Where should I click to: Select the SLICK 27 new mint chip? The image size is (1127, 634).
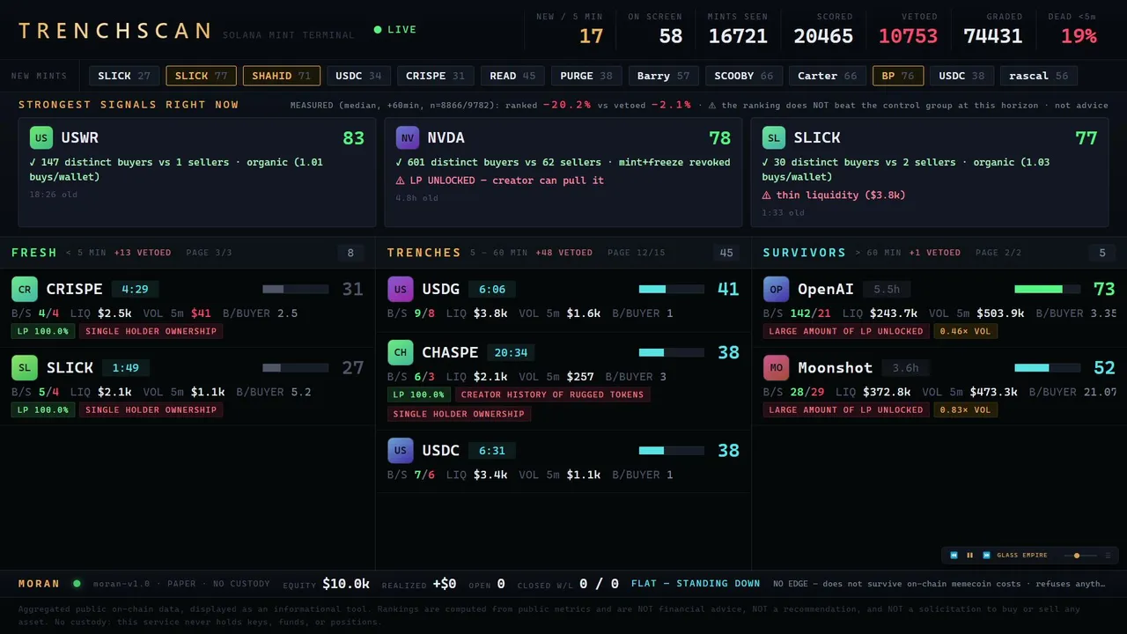[x=124, y=76]
